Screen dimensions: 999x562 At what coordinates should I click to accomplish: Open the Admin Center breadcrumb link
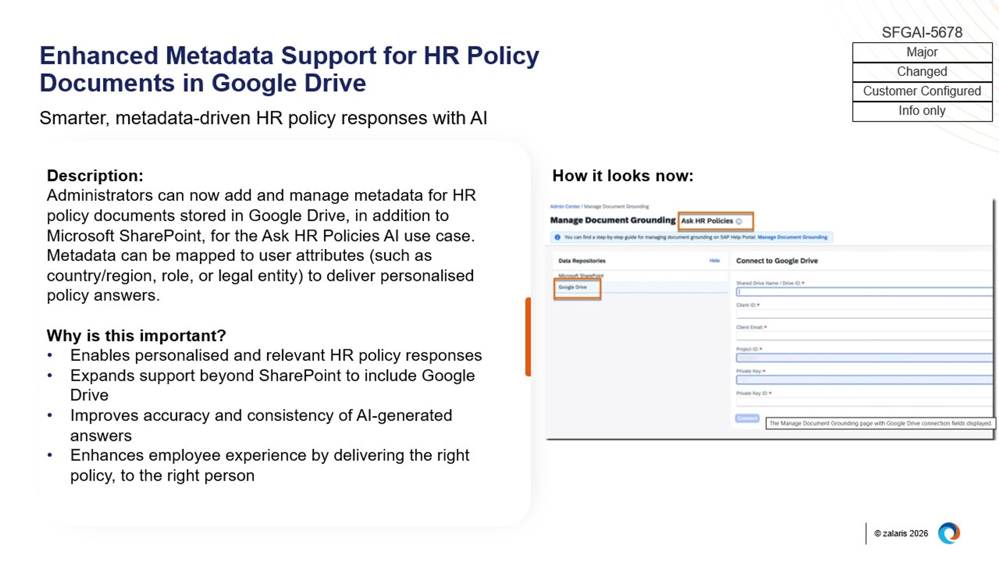click(x=565, y=206)
